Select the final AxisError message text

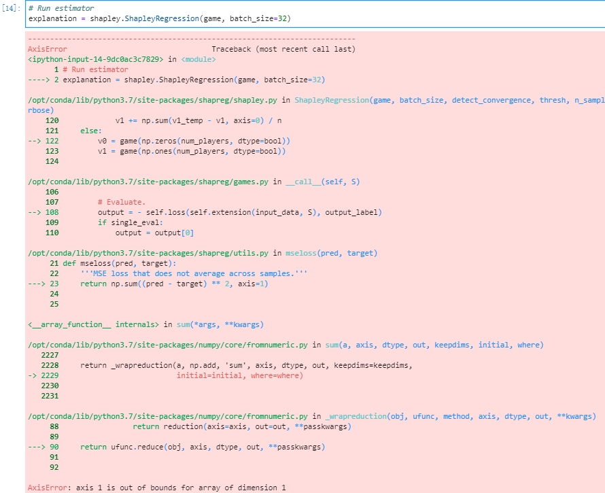tap(156, 487)
